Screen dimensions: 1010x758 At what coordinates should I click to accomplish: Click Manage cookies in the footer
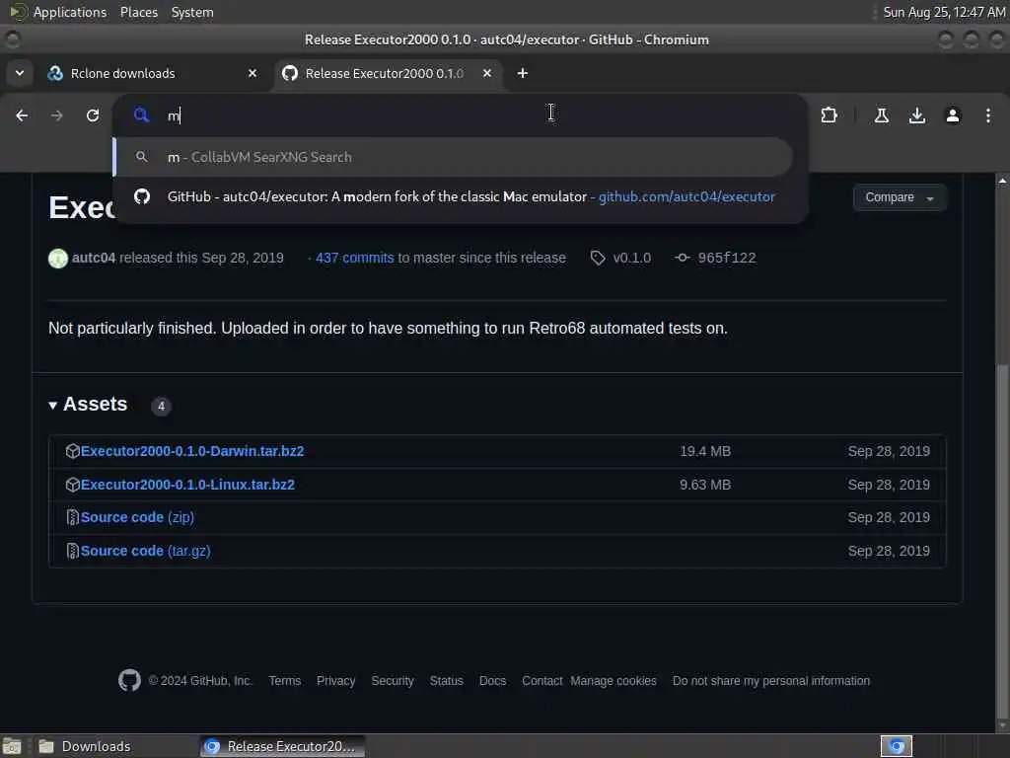[x=613, y=681]
